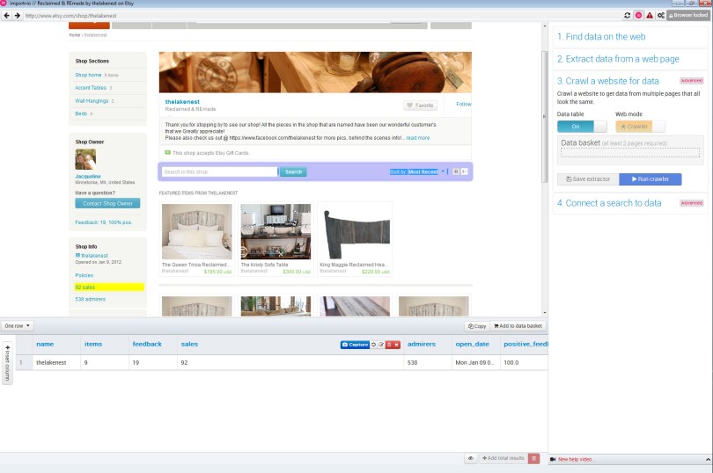Reset the sales column with the undo icon
713x473 pixels.
tap(374, 344)
